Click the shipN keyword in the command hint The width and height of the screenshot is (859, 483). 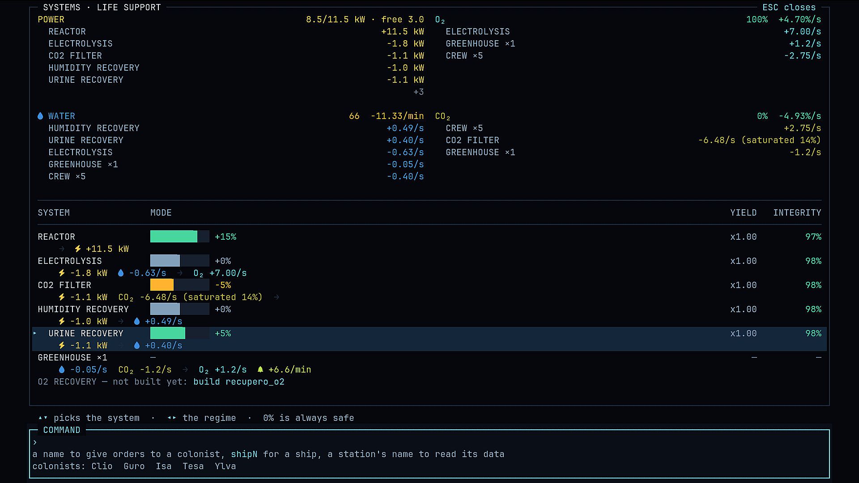coord(244,454)
